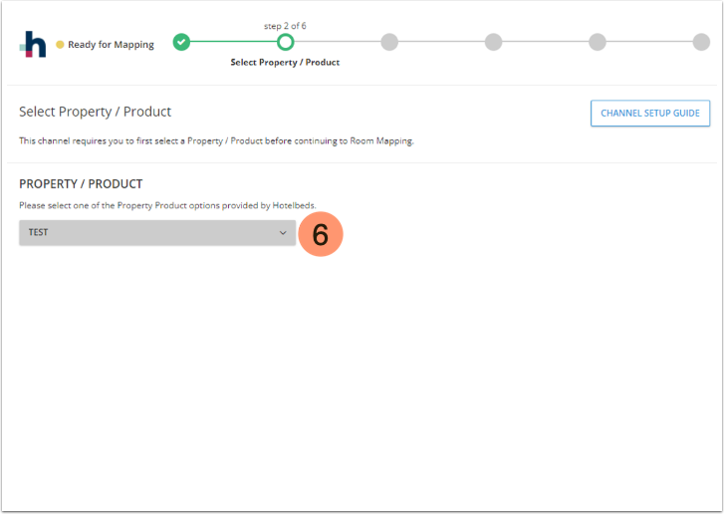Go back to the completed first step checkmark
The height and width of the screenshot is (514, 724).
(x=181, y=42)
